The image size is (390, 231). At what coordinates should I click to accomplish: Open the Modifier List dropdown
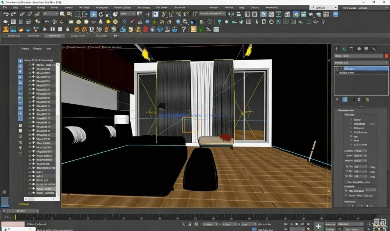(361, 63)
